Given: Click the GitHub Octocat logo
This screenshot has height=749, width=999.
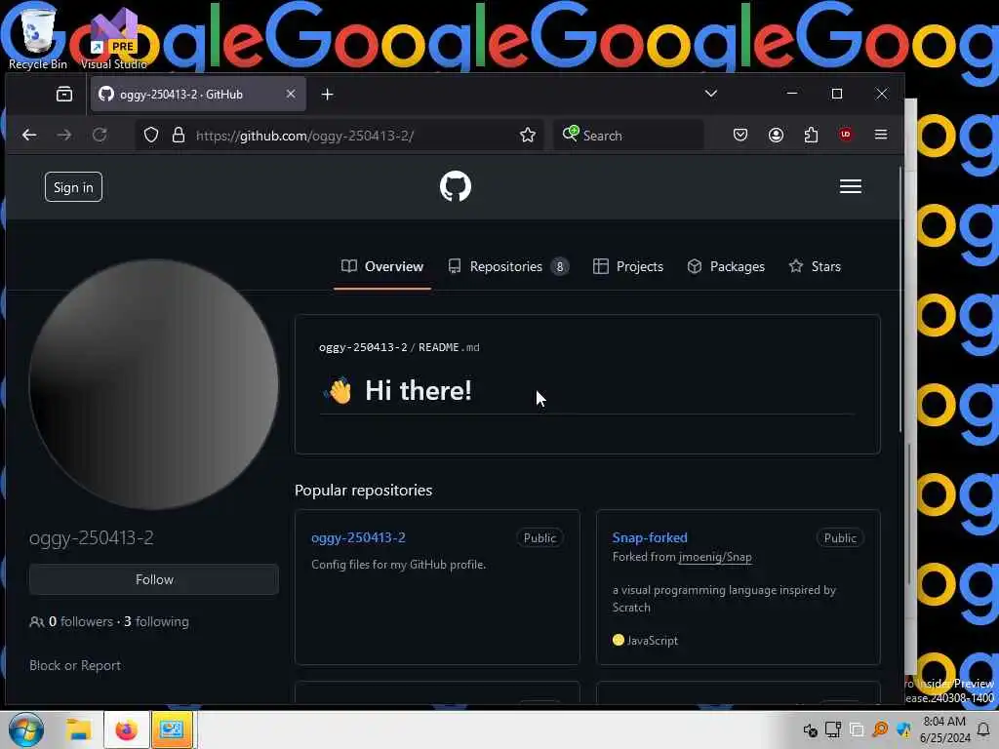Looking at the screenshot, I should pyautogui.click(x=455, y=186).
